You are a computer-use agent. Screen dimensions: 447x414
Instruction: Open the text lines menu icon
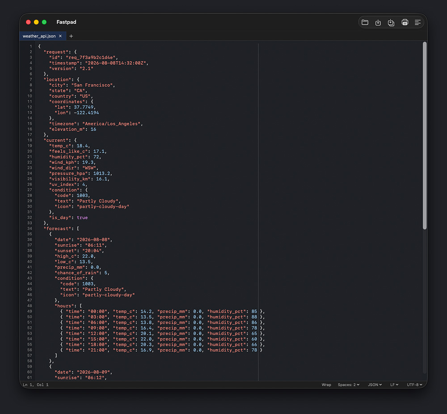[417, 22]
